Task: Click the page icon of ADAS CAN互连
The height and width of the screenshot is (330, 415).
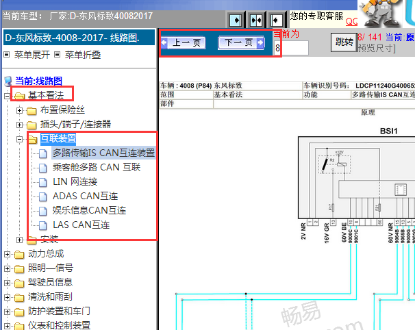Action: tap(43, 196)
